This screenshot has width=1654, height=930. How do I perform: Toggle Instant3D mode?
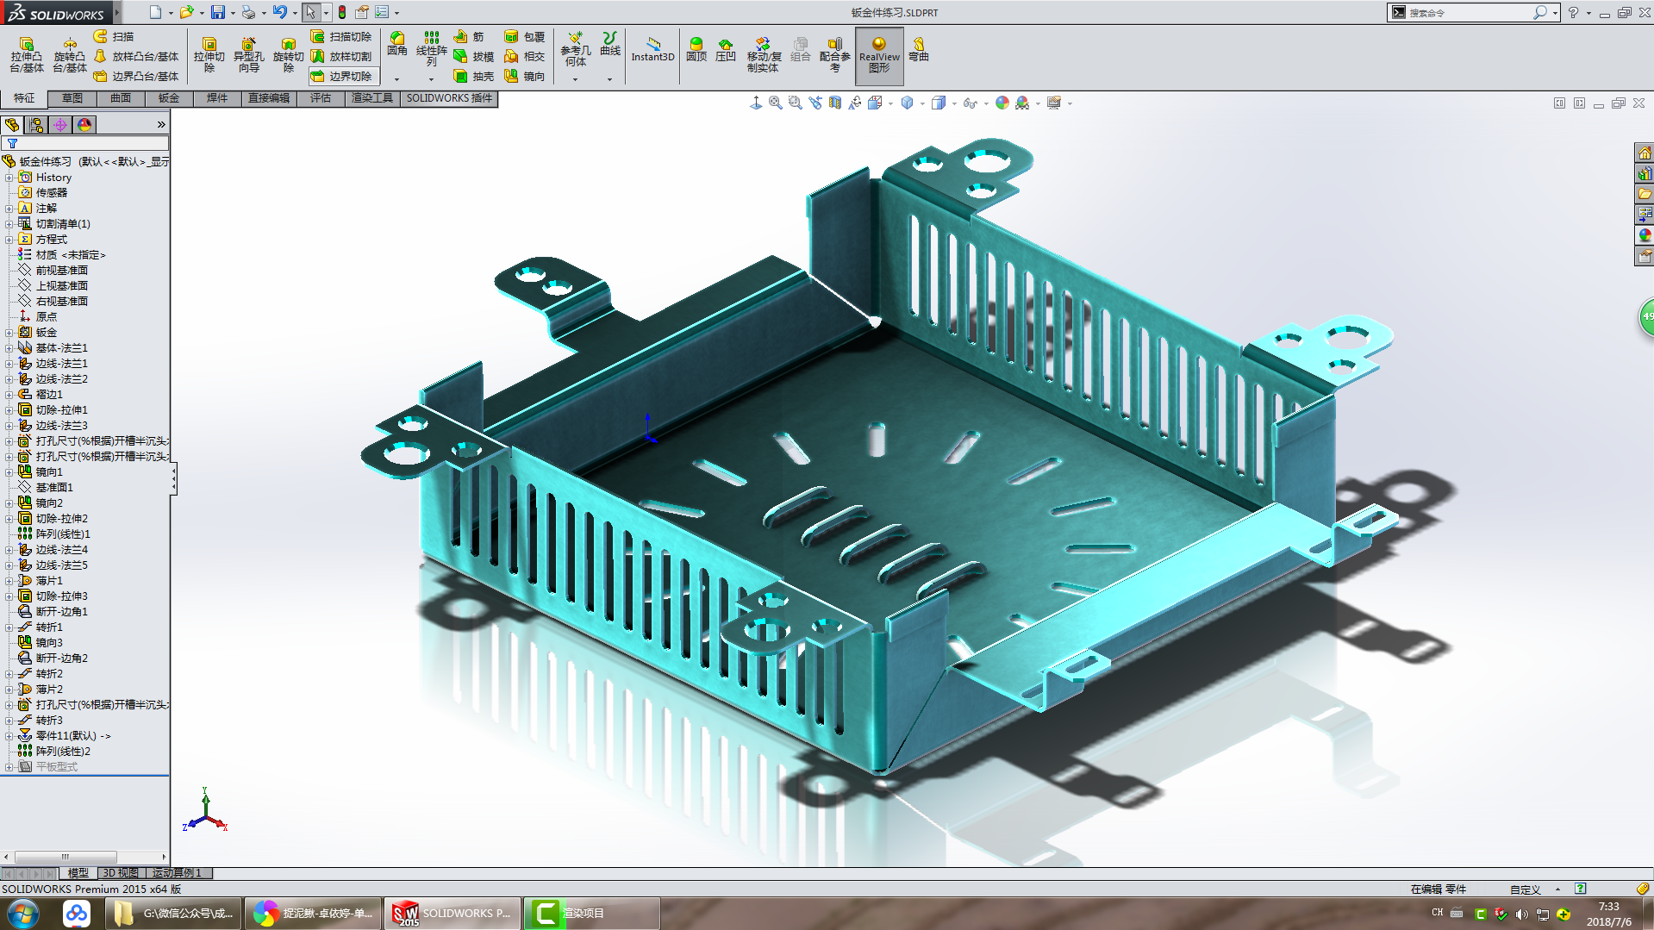point(652,50)
